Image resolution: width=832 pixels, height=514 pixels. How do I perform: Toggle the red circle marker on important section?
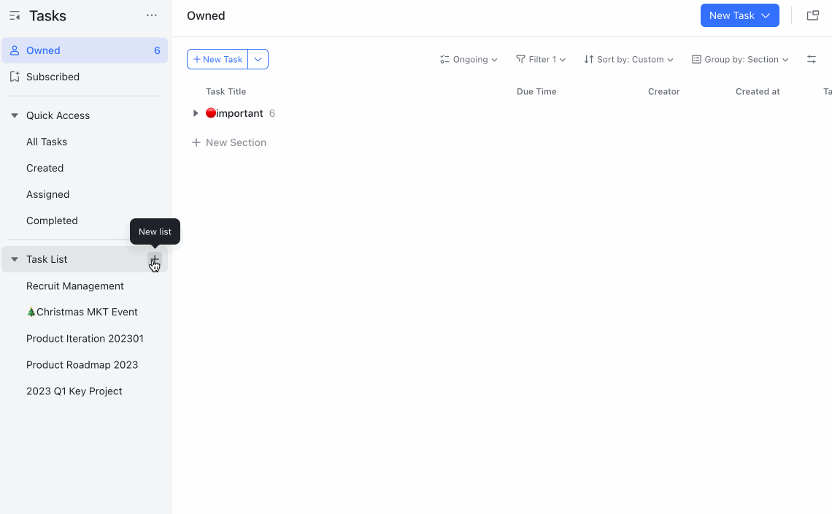[209, 113]
